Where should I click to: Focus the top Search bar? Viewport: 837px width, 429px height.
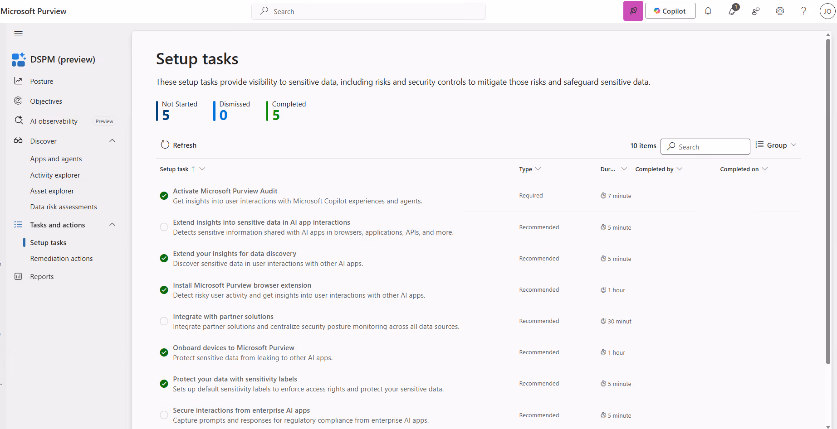368,11
